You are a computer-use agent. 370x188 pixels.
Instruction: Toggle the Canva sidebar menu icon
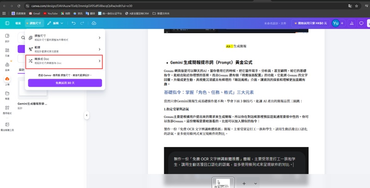[7, 23]
